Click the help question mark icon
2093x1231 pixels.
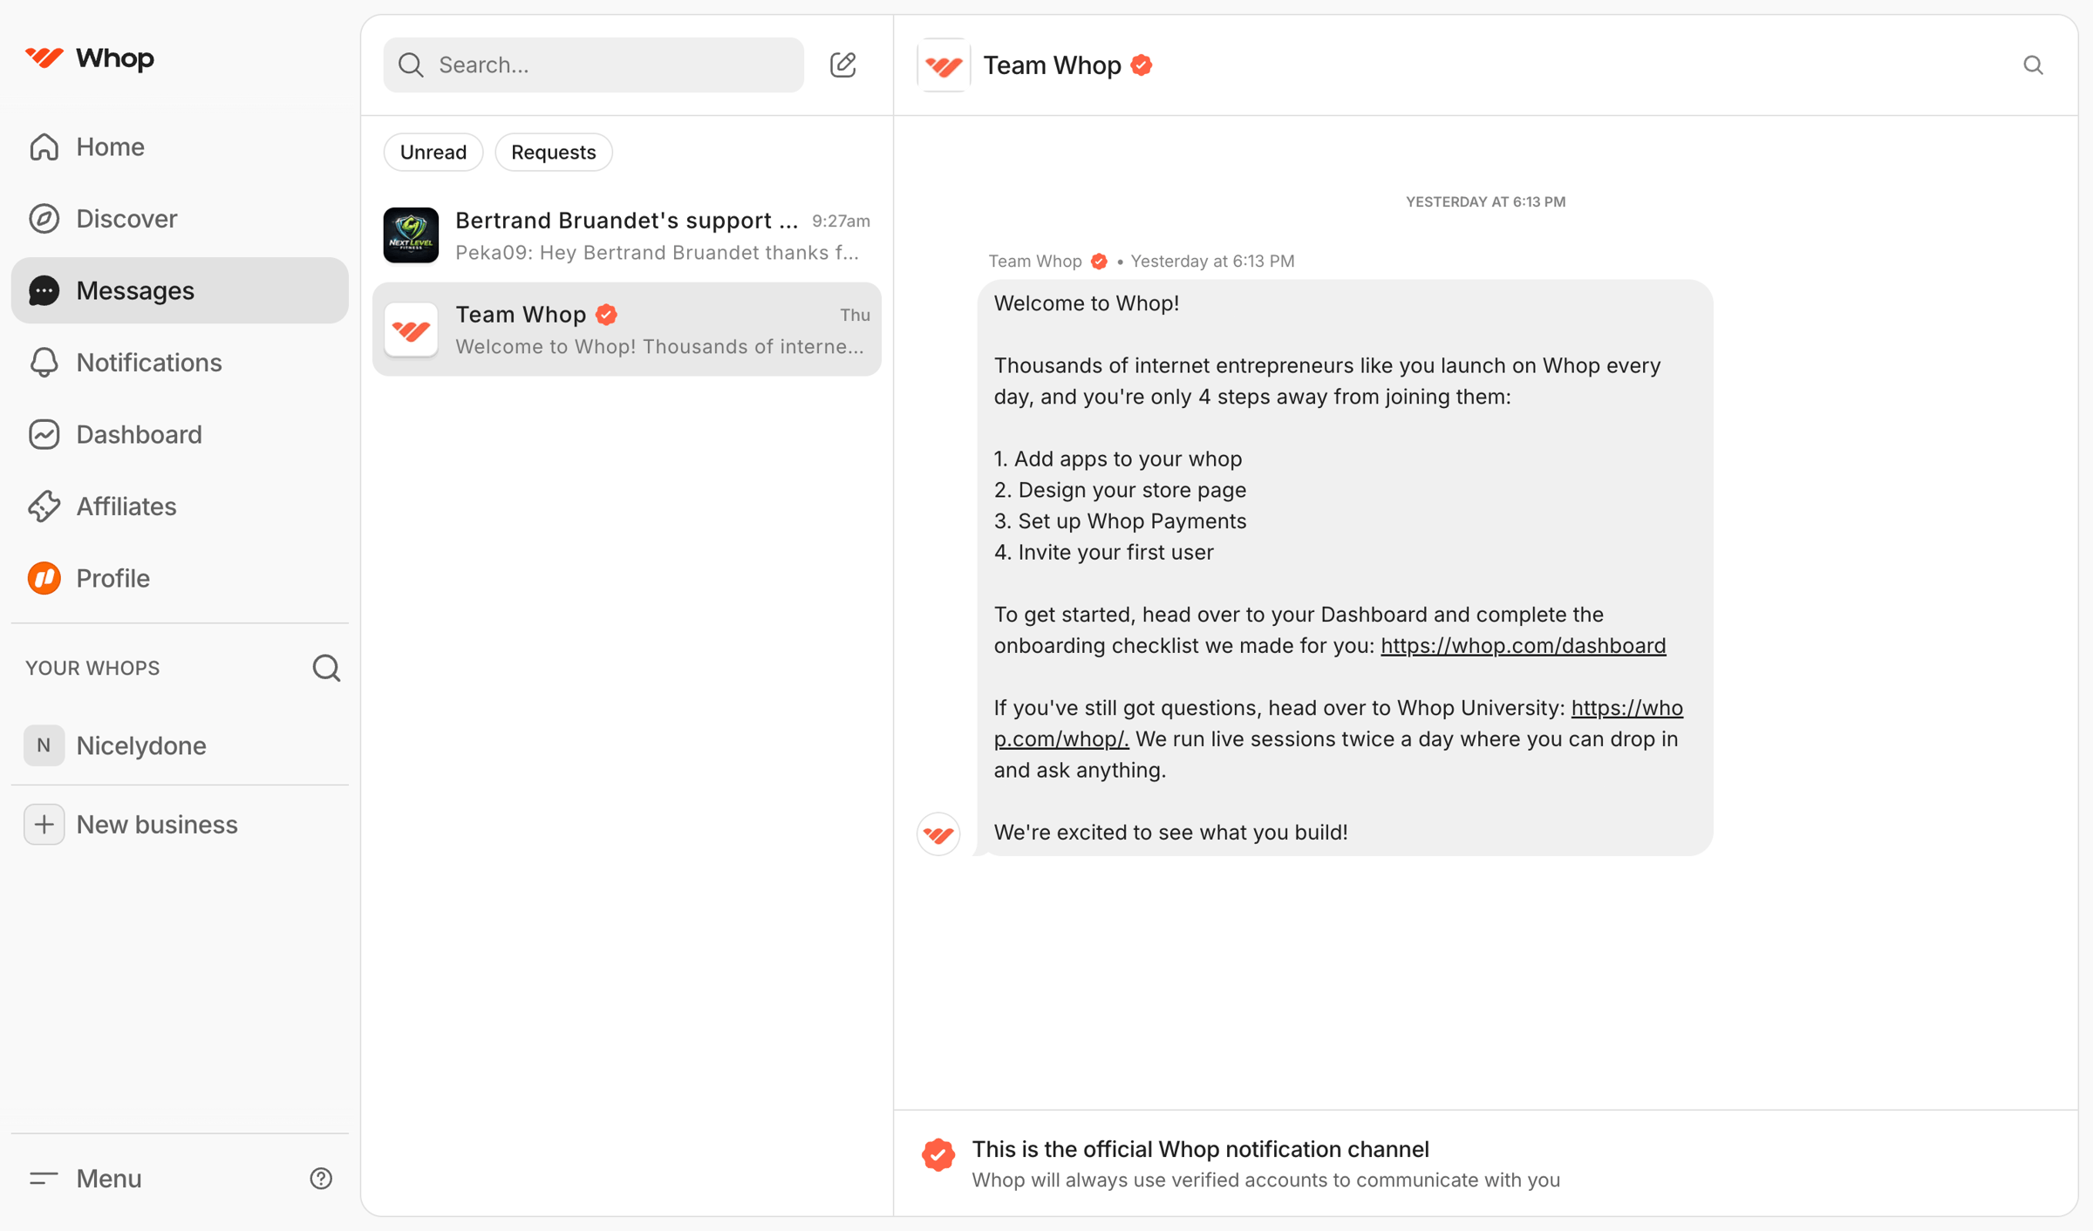(x=321, y=1179)
